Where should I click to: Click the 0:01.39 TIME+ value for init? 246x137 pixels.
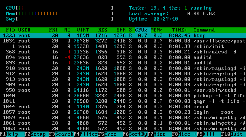(x=180, y=46)
